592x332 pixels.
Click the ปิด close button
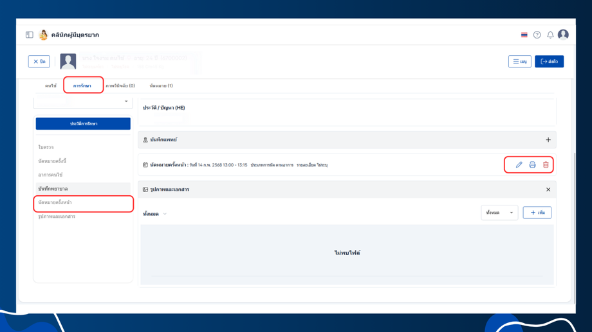click(x=39, y=62)
